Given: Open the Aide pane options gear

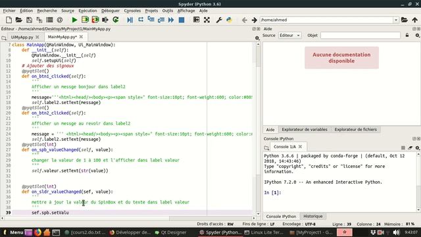Looking at the screenshot, I should click(x=418, y=36).
